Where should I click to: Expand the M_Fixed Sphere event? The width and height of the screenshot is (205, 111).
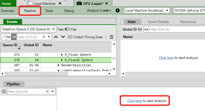point(62,55)
